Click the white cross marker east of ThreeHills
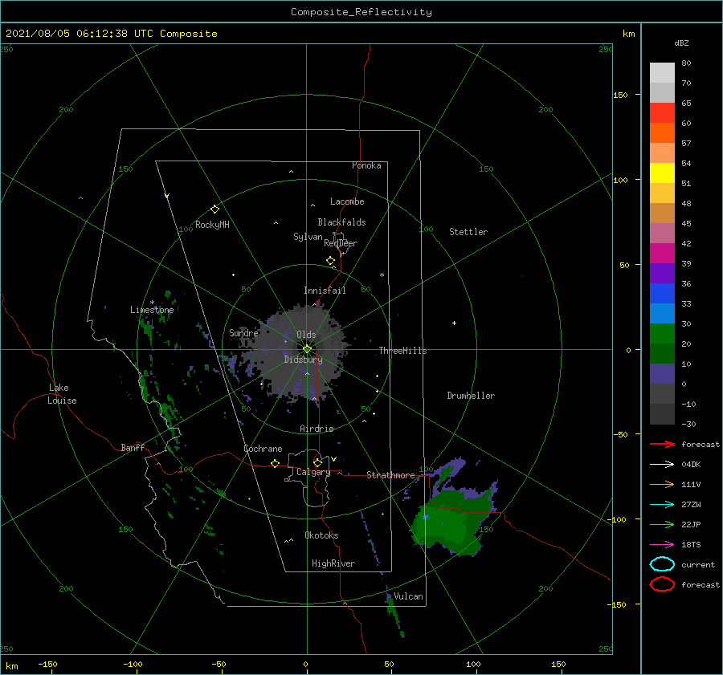723x675 pixels. [454, 323]
